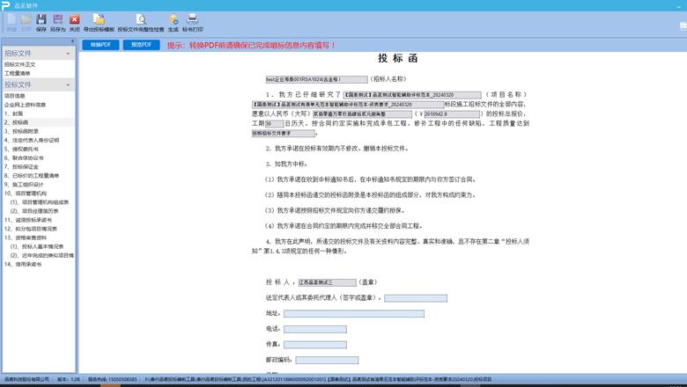687x387 pixels.
Task: Run 投标文件完整性检查 integrity check icon
Action: (140, 21)
